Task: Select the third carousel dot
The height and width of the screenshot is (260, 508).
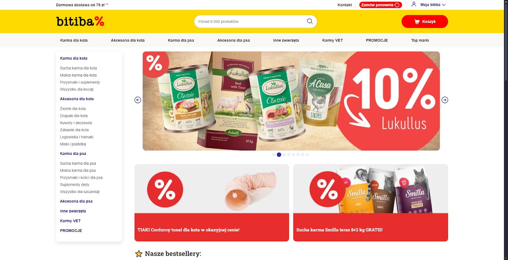Action: click(284, 155)
